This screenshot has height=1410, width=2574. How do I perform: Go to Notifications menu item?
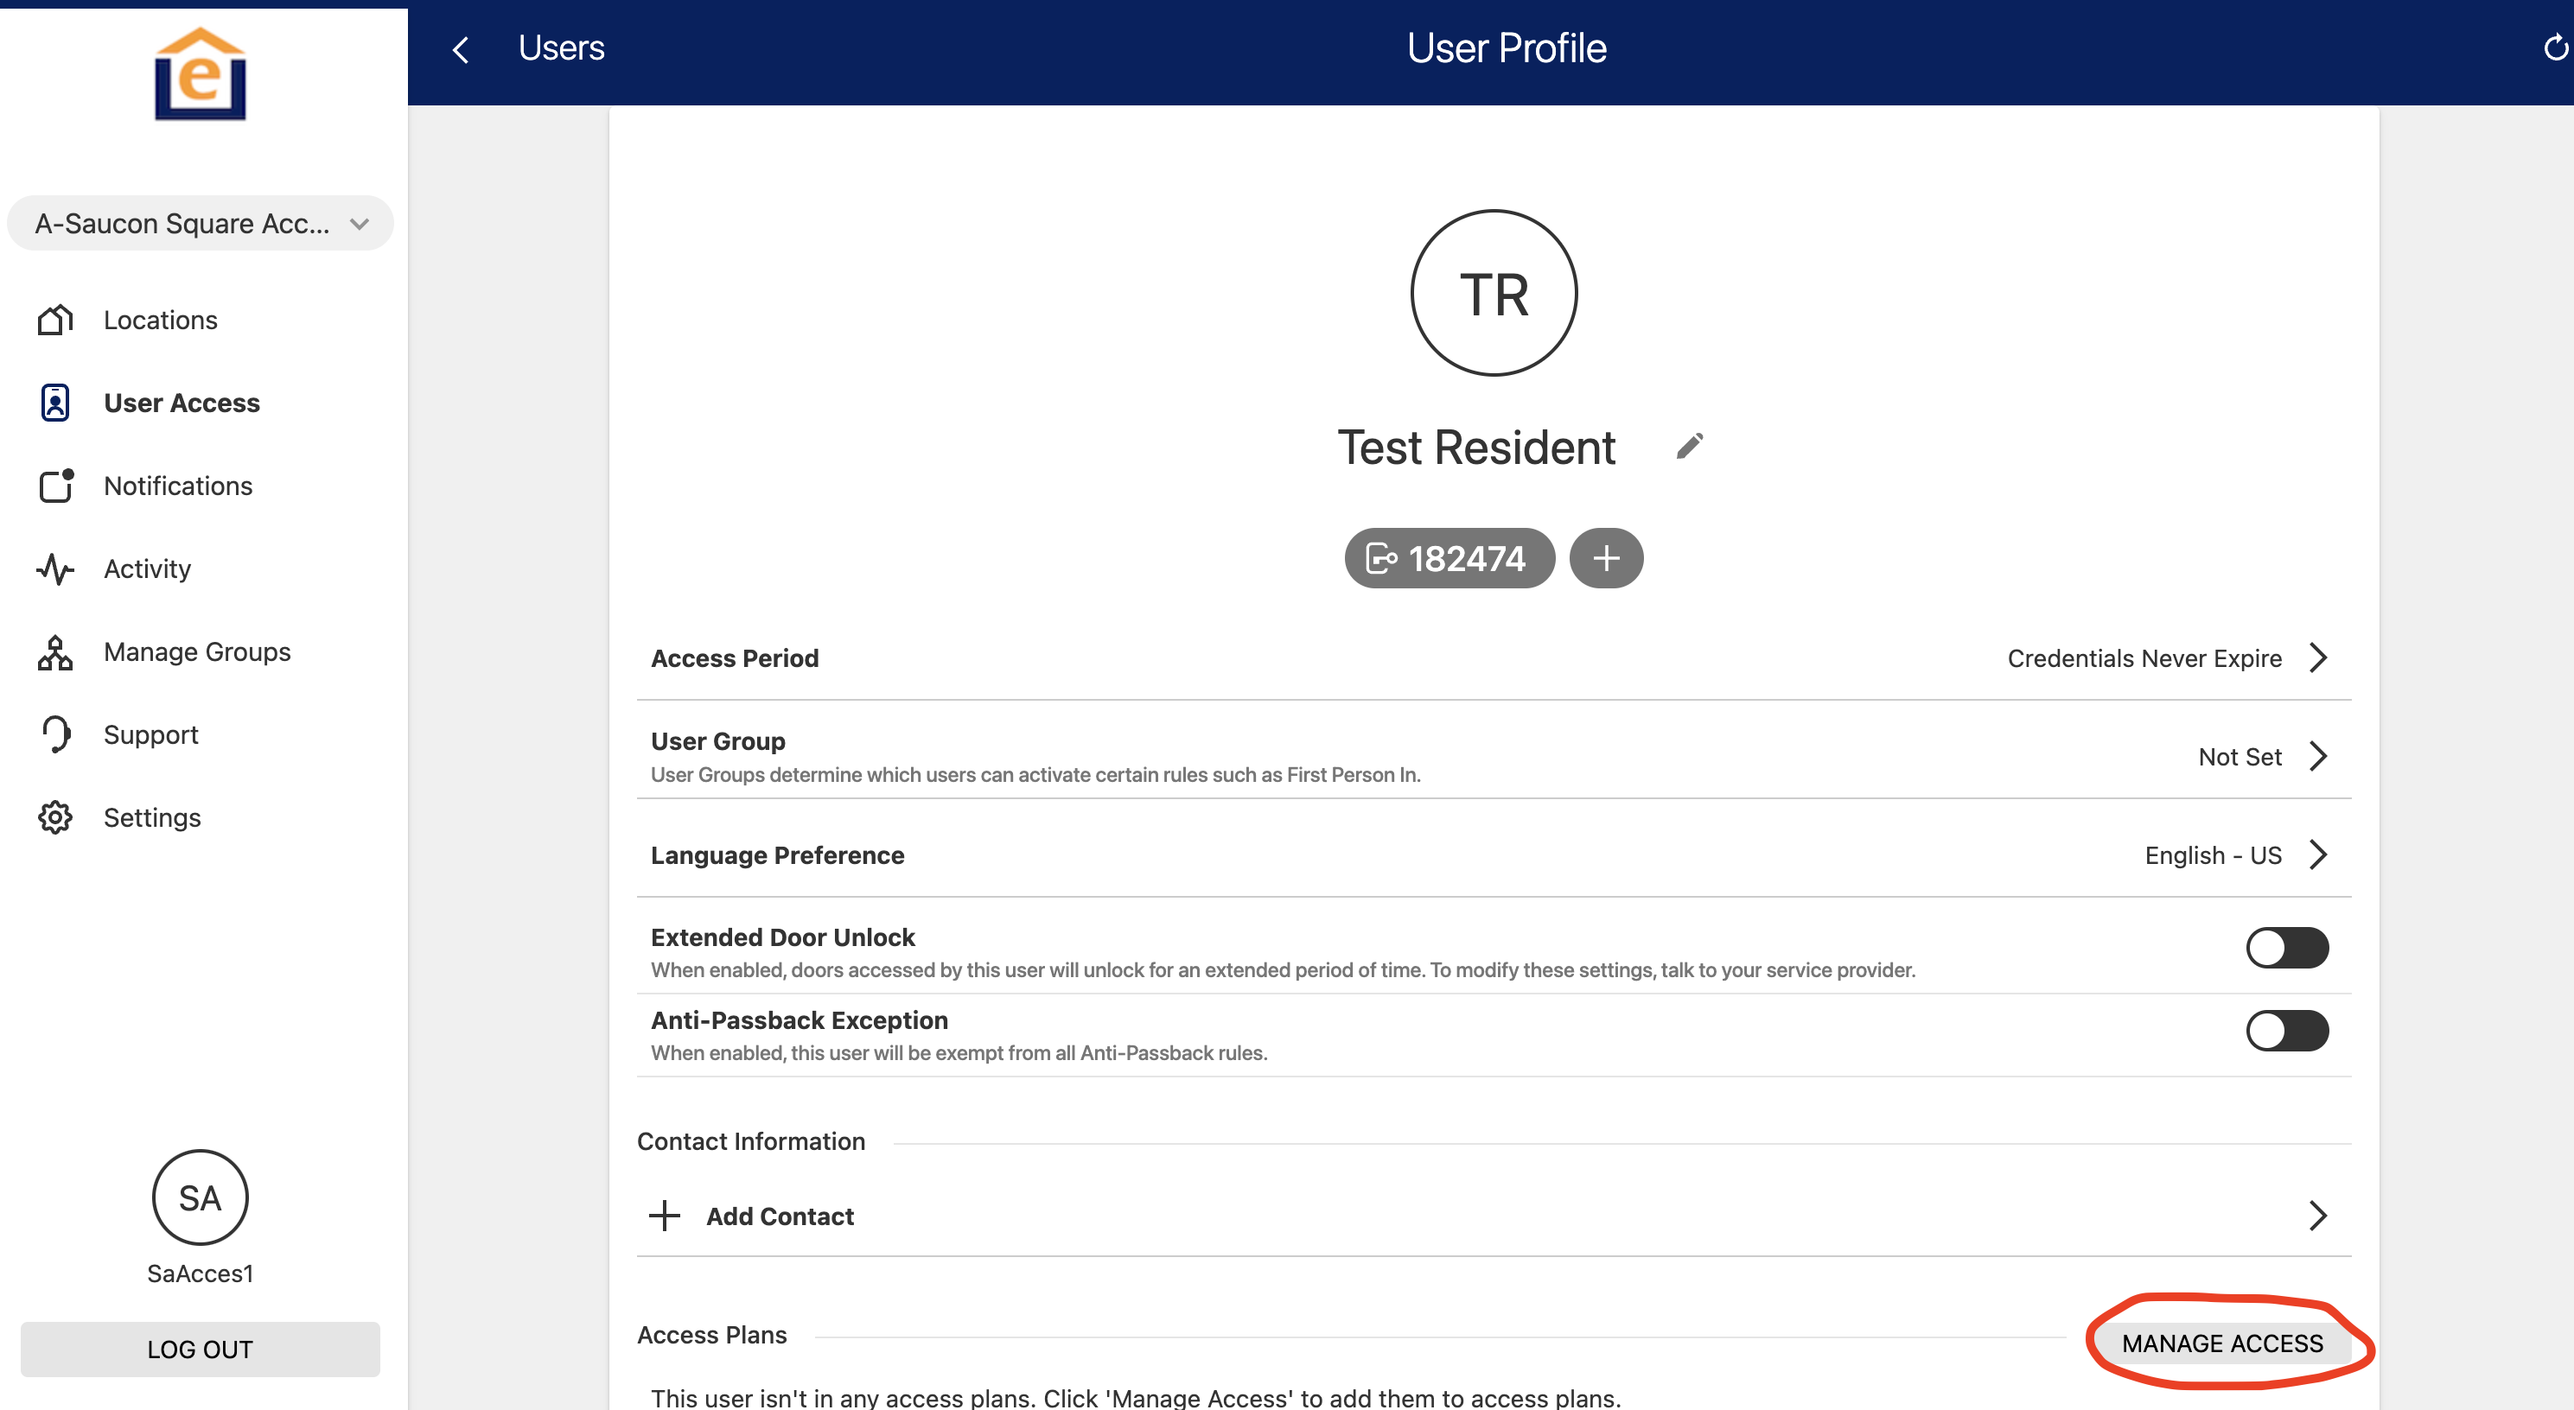(x=178, y=486)
